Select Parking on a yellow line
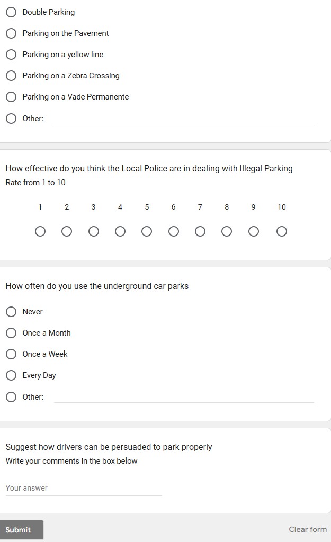The height and width of the screenshot is (542, 331). 11,55
